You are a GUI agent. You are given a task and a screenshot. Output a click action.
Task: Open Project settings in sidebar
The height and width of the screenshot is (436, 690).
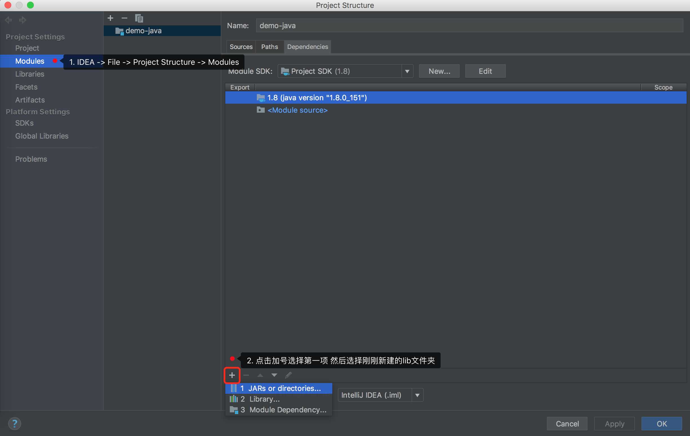click(x=27, y=48)
